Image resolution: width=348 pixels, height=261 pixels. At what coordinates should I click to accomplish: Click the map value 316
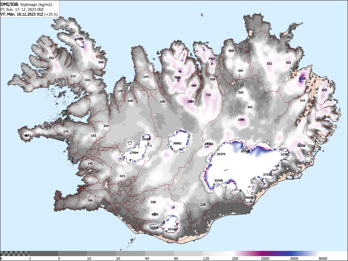(x=302, y=100)
